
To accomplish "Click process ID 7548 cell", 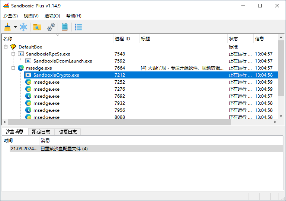I will coord(120,54).
